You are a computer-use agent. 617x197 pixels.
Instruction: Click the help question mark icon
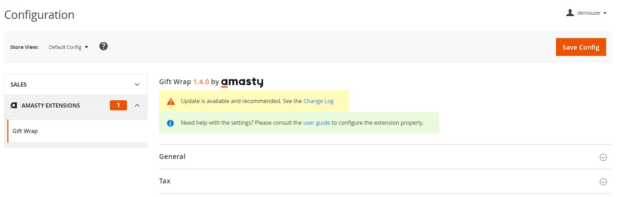coord(103,46)
